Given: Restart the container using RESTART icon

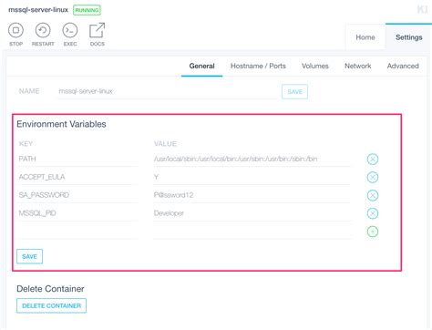Looking at the screenshot, I should [43, 30].
